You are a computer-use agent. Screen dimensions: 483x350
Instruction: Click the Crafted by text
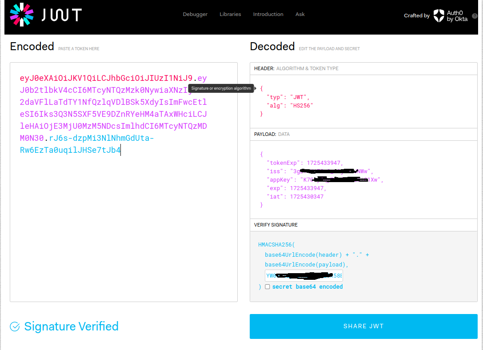pos(417,16)
